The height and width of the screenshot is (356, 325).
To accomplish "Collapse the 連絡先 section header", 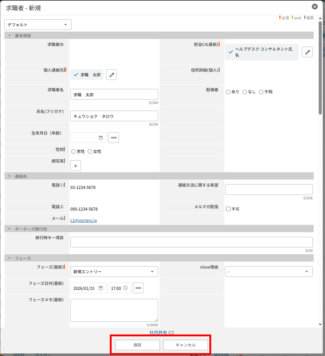I will pos(9,176).
